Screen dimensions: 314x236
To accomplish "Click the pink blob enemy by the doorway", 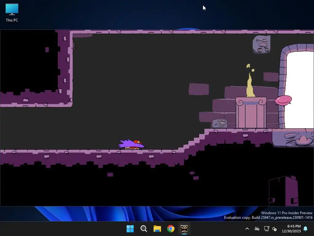I will point(283,100).
